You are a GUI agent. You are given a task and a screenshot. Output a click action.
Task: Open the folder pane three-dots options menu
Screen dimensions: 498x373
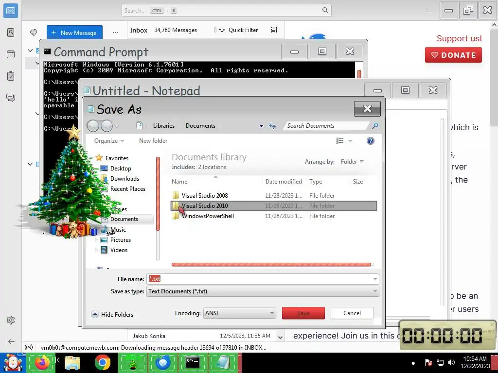click(115, 33)
